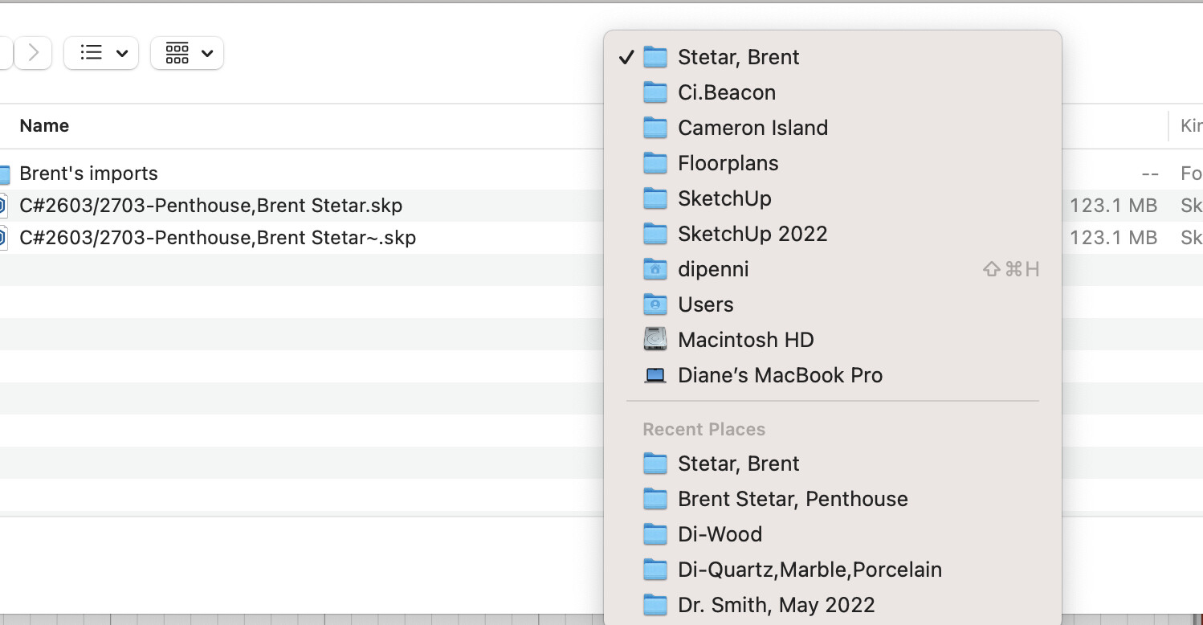The image size is (1203, 625).
Task: Choose the checked Stetar, Brent folder
Action: pos(738,57)
